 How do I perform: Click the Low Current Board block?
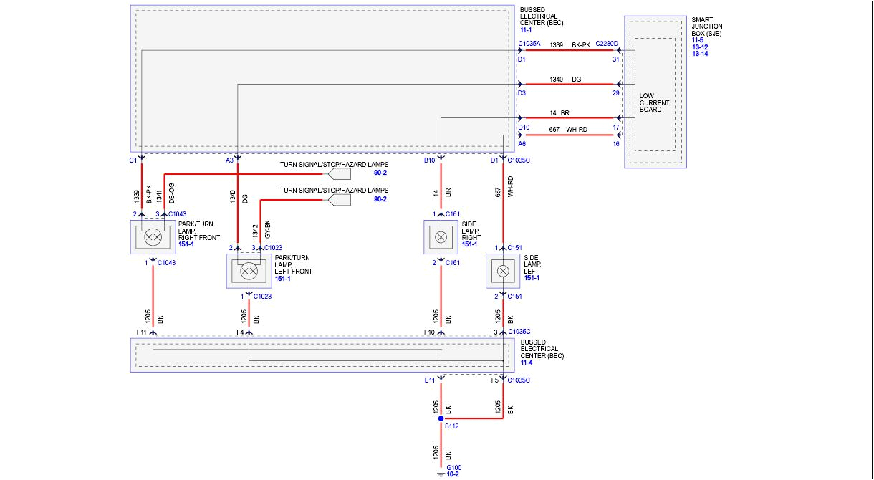[654, 102]
